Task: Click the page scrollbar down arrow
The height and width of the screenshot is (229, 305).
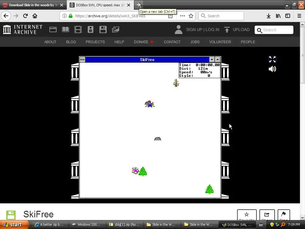Action: pos(302,217)
